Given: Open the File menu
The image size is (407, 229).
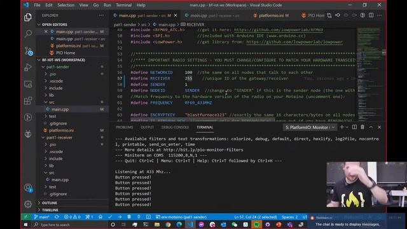Looking at the screenshot, I should 37,5.
